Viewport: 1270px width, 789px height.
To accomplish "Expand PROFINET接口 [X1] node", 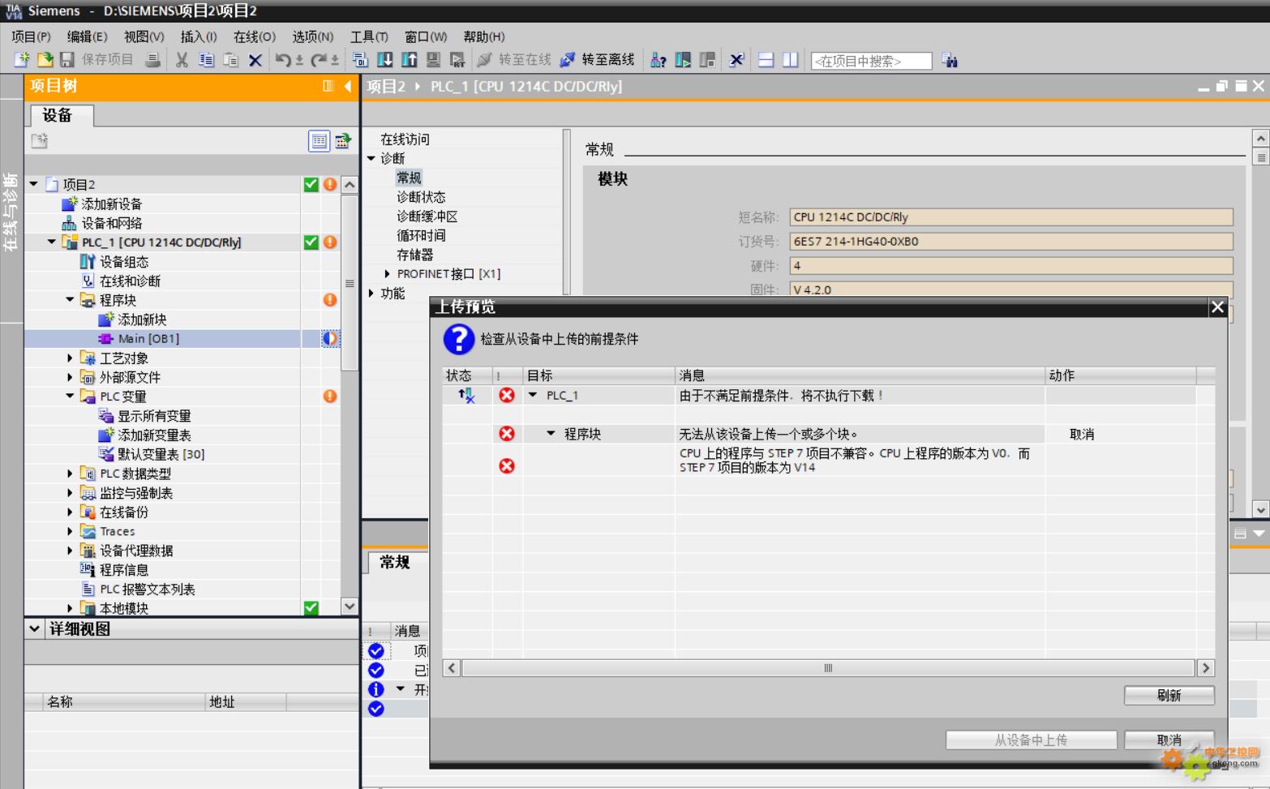I will tap(387, 274).
